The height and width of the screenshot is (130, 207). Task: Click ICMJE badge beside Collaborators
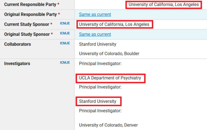pos(65,43)
